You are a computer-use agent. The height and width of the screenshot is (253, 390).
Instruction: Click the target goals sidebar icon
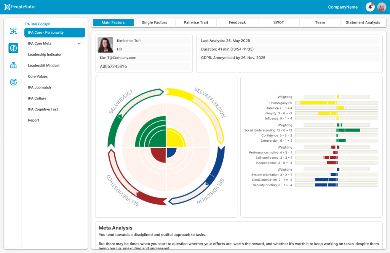[13, 82]
